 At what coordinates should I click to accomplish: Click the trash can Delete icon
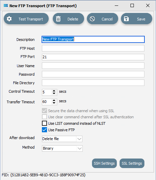point(58,19)
